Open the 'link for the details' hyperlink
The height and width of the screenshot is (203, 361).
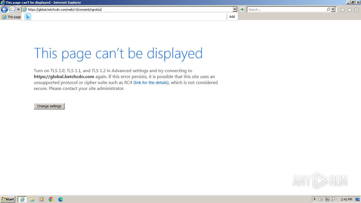pos(151,83)
